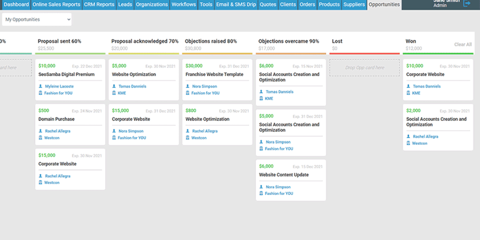Open the My Opportunities dropdown
The image size is (480, 240).
[37, 19]
